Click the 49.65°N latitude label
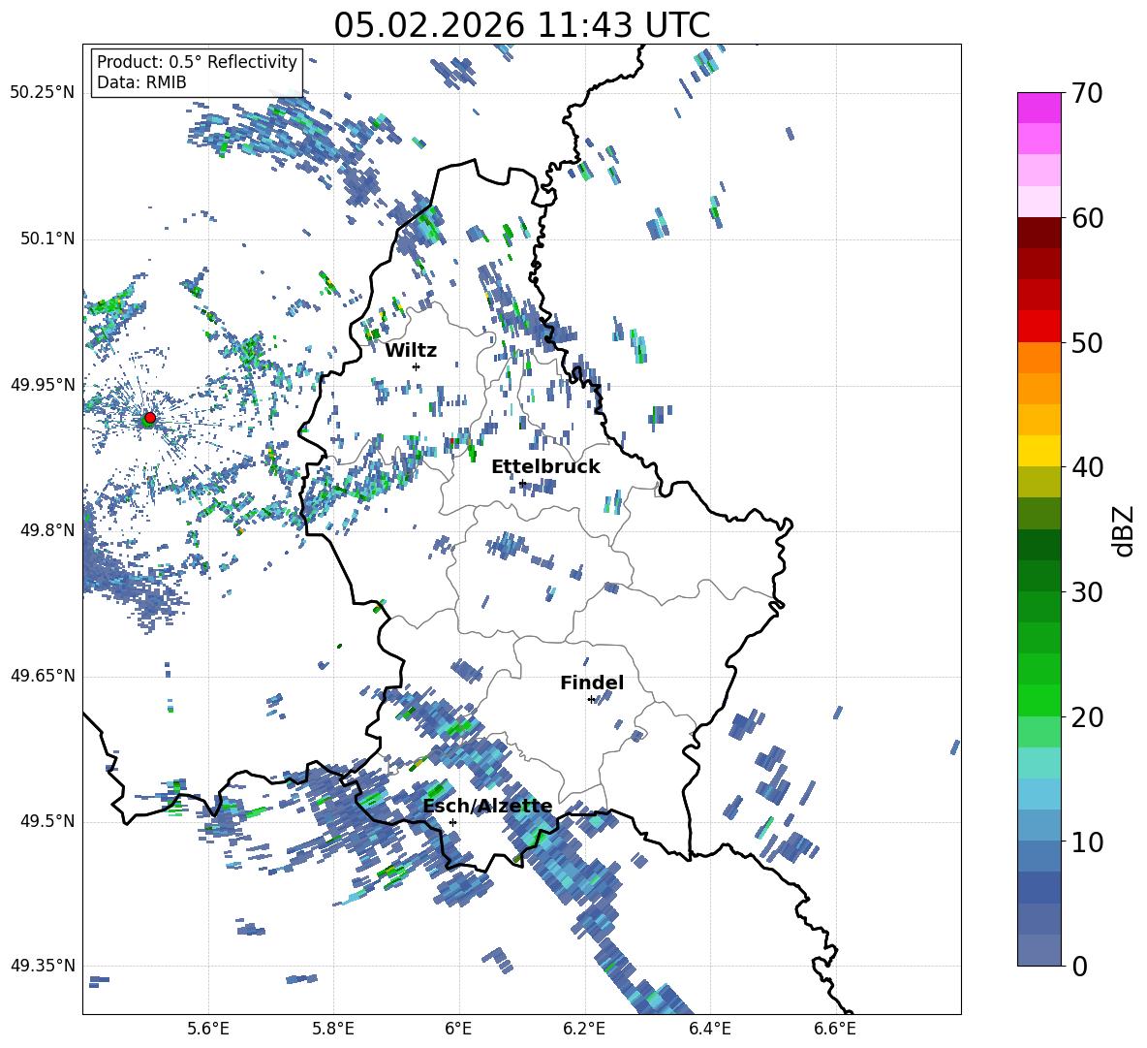 click(x=43, y=676)
